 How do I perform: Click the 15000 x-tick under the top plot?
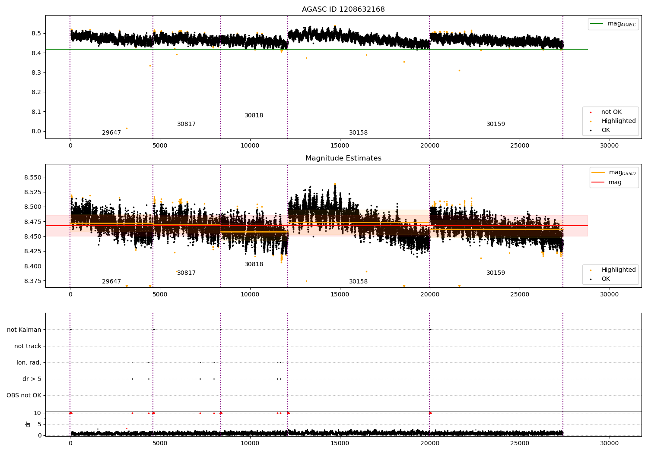pos(340,146)
